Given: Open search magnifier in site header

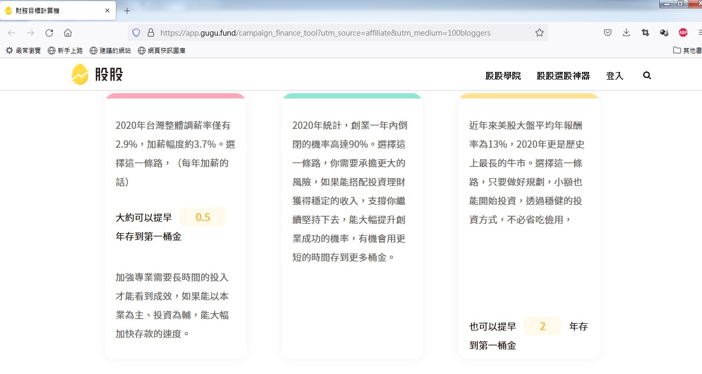Looking at the screenshot, I should tap(647, 75).
